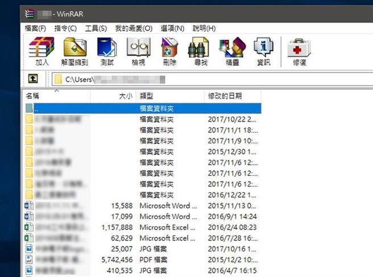Open the 檔案(F) menu
373x277 pixels.
(36, 28)
